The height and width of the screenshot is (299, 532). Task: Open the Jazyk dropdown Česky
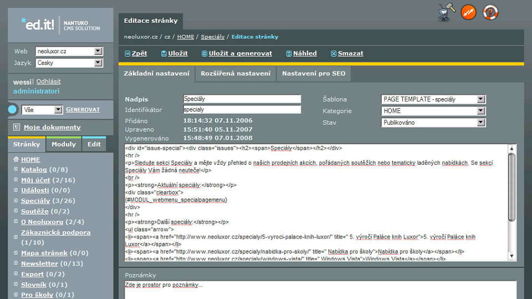click(x=69, y=63)
